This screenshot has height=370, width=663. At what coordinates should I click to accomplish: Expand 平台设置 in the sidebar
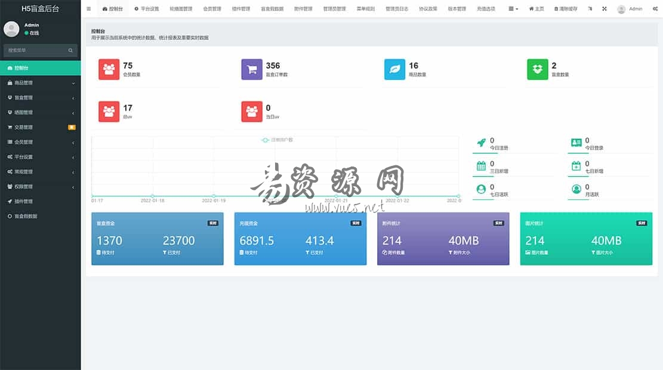40,157
